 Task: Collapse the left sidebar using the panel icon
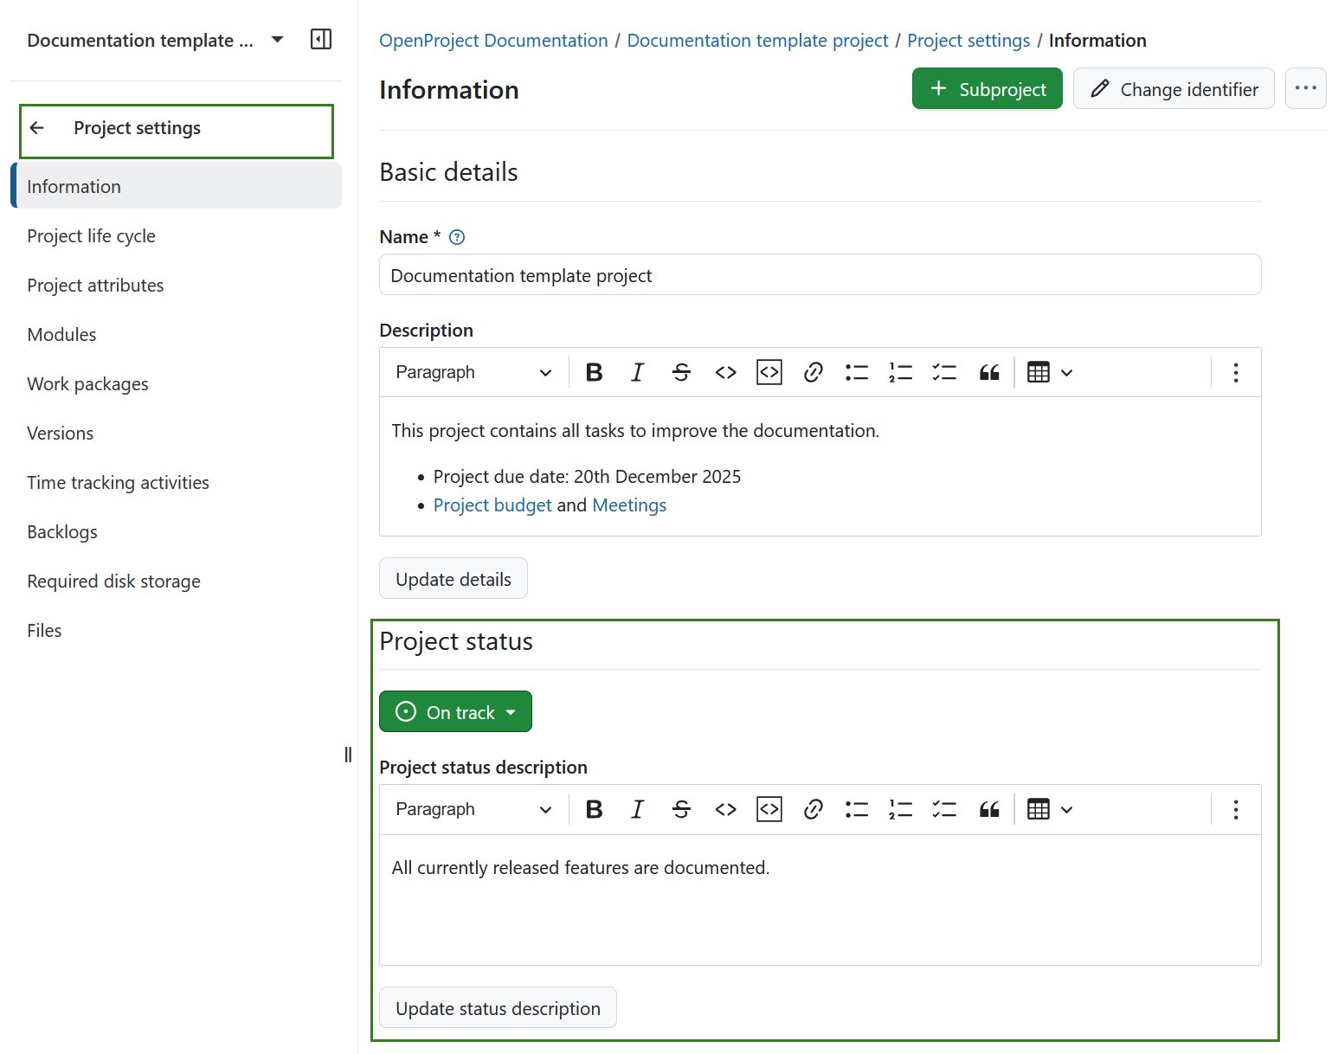click(x=320, y=39)
